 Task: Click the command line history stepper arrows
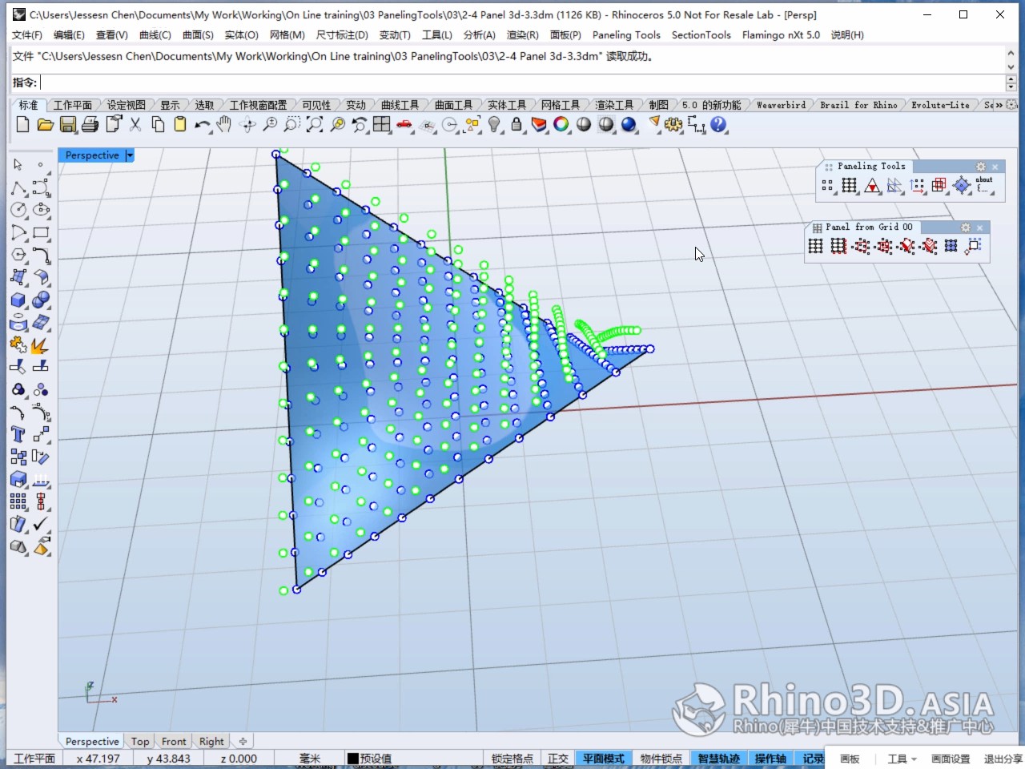1011,83
